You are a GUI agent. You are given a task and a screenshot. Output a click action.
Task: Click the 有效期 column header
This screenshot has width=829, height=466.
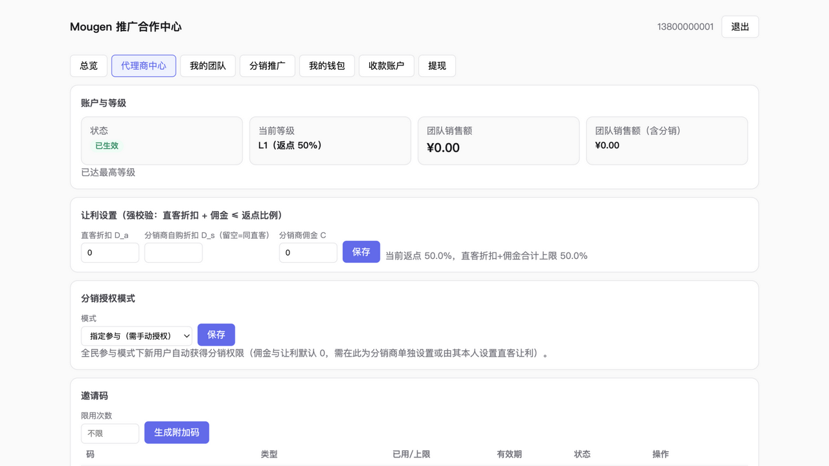pyautogui.click(x=509, y=454)
